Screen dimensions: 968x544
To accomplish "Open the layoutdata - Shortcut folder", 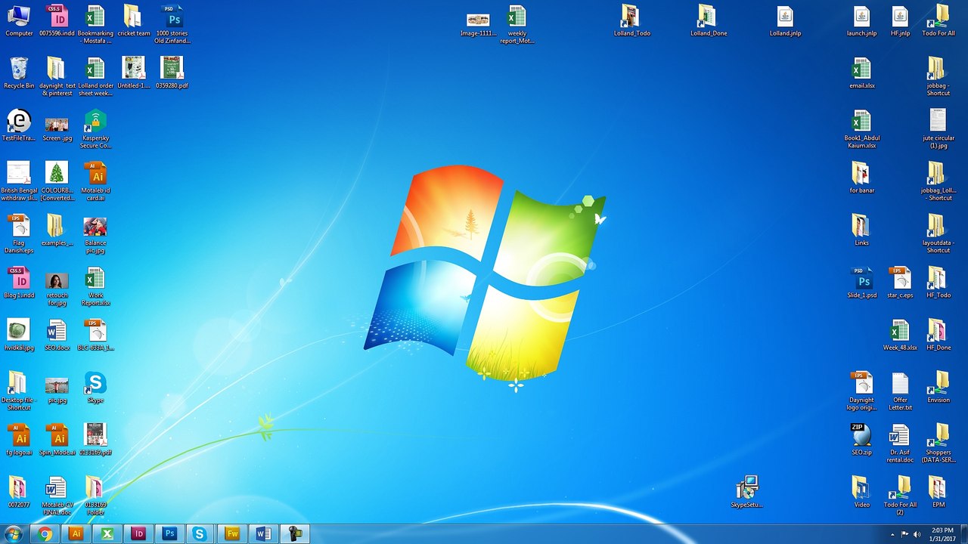I will pos(938,233).
